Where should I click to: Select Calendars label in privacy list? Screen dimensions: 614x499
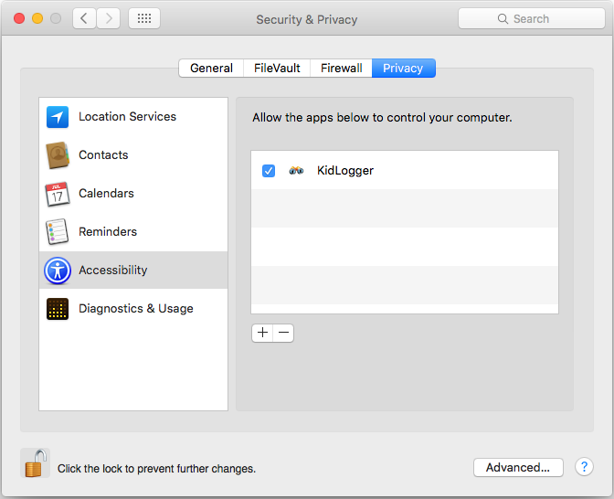coord(106,194)
